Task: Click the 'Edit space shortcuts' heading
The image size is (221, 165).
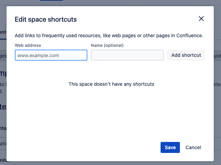Action: point(46,19)
